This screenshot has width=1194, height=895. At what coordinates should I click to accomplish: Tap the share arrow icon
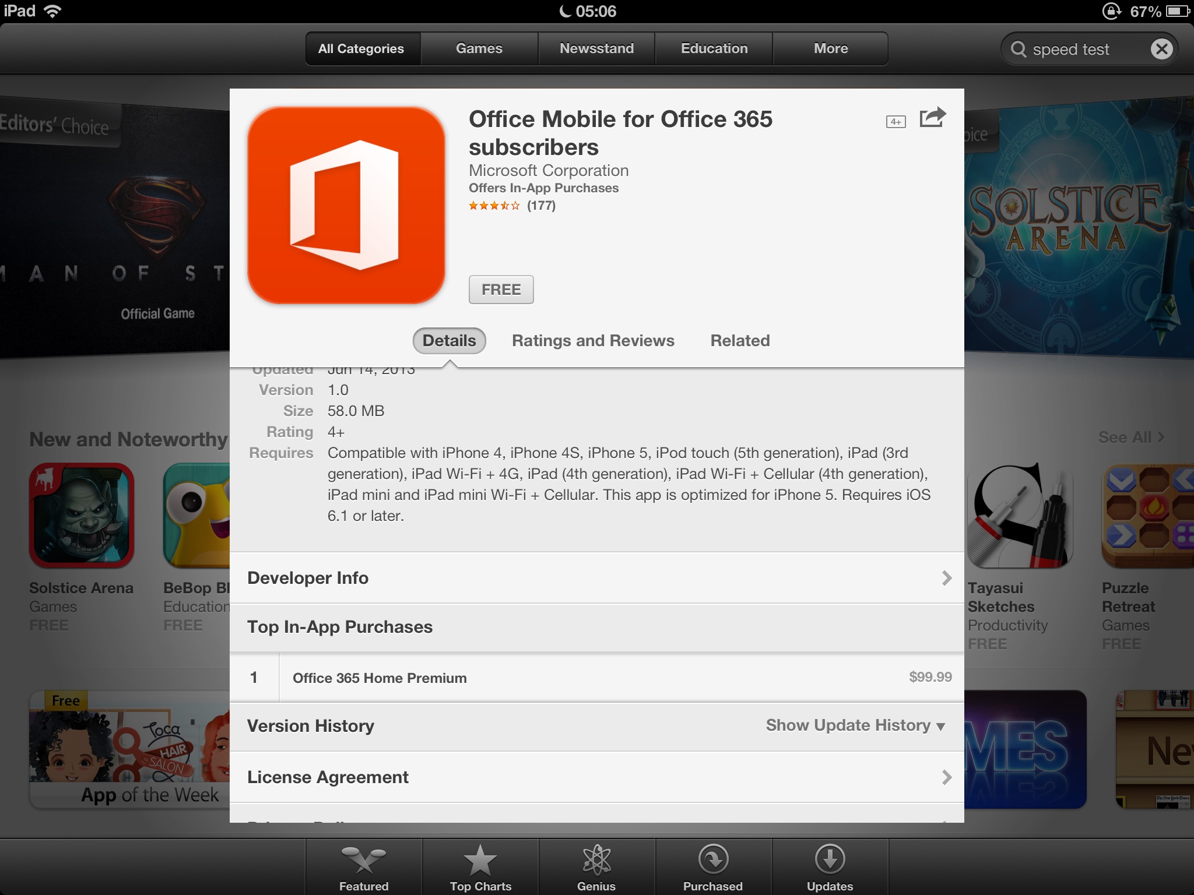(x=933, y=117)
